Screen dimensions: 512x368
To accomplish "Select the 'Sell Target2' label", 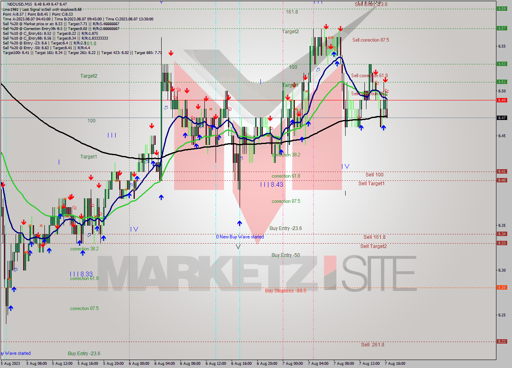I will (x=374, y=246).
